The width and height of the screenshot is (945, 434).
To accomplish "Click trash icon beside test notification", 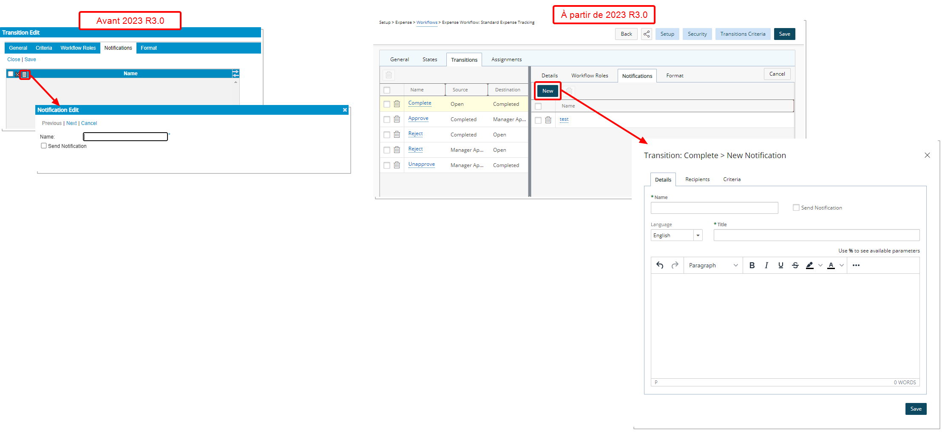I will 548,120.
